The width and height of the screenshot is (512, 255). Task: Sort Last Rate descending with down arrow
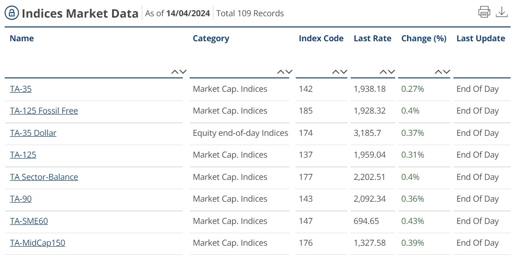pyautogui.click(x=392, y=72)
